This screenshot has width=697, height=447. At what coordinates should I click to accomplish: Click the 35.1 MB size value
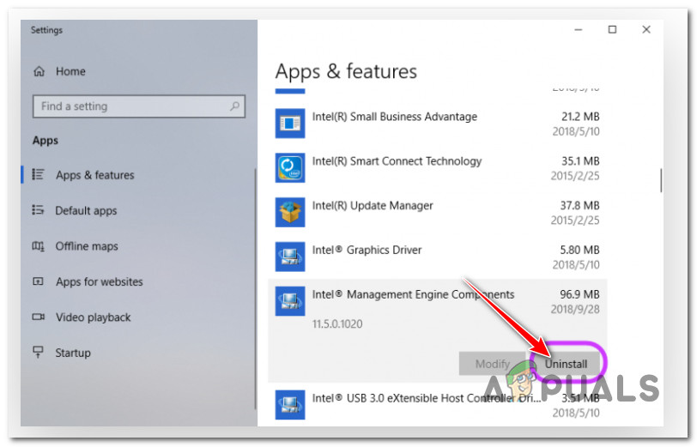(580, 160)
